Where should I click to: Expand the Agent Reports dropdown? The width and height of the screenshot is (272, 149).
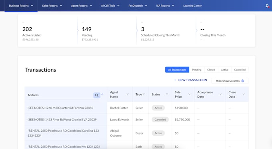(81, 6)
